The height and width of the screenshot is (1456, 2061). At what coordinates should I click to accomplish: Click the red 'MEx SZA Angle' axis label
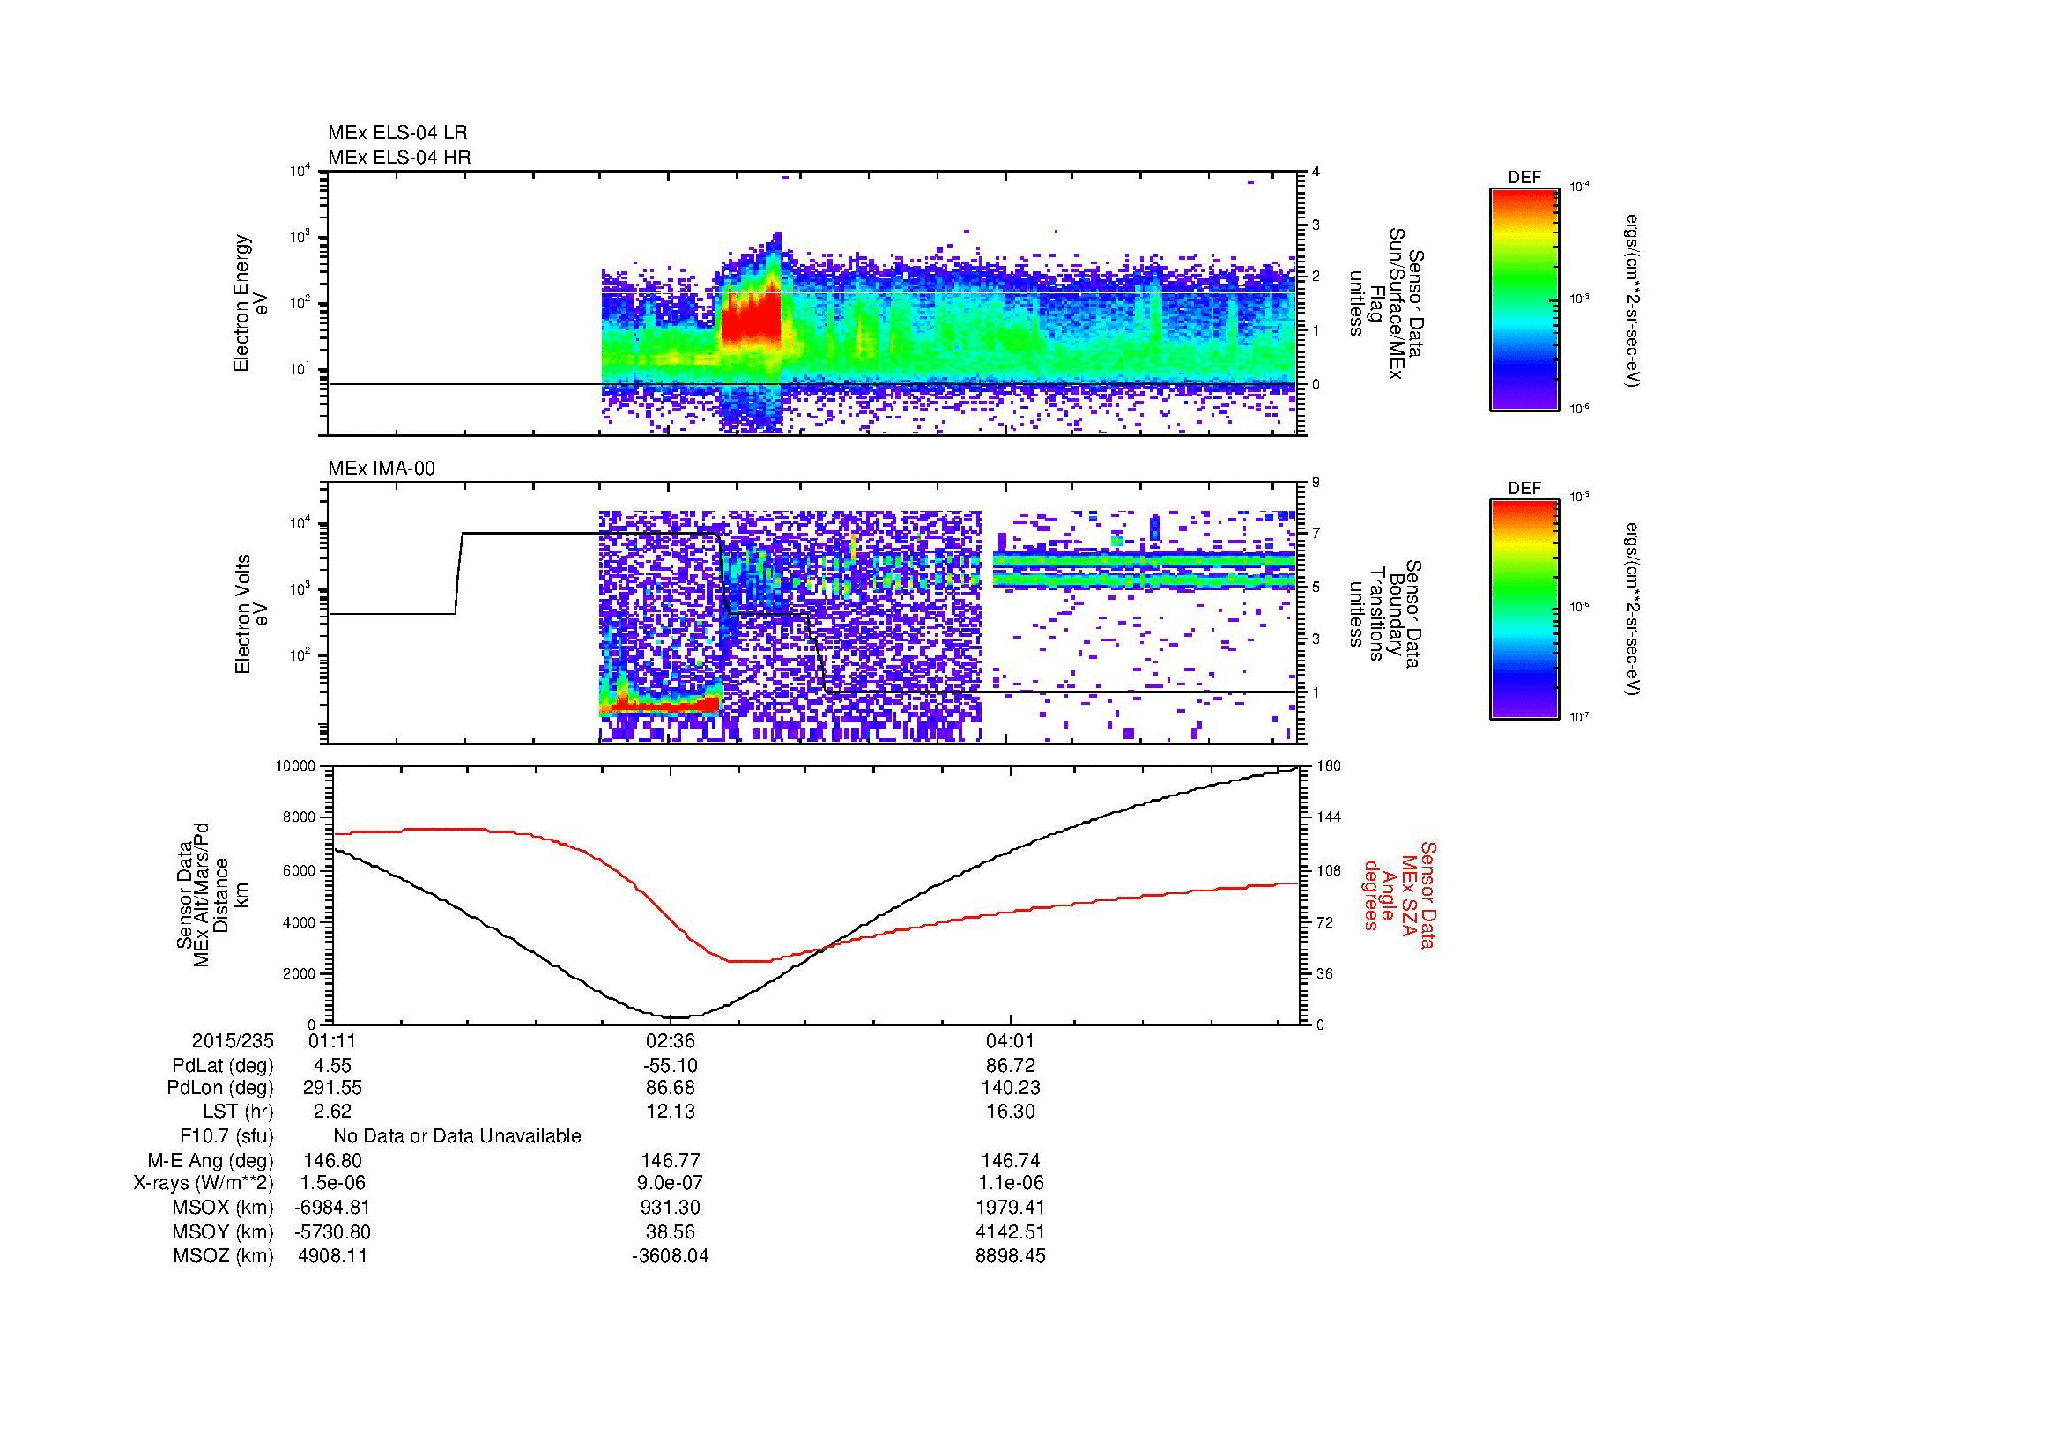click(x=1399, y=894)
